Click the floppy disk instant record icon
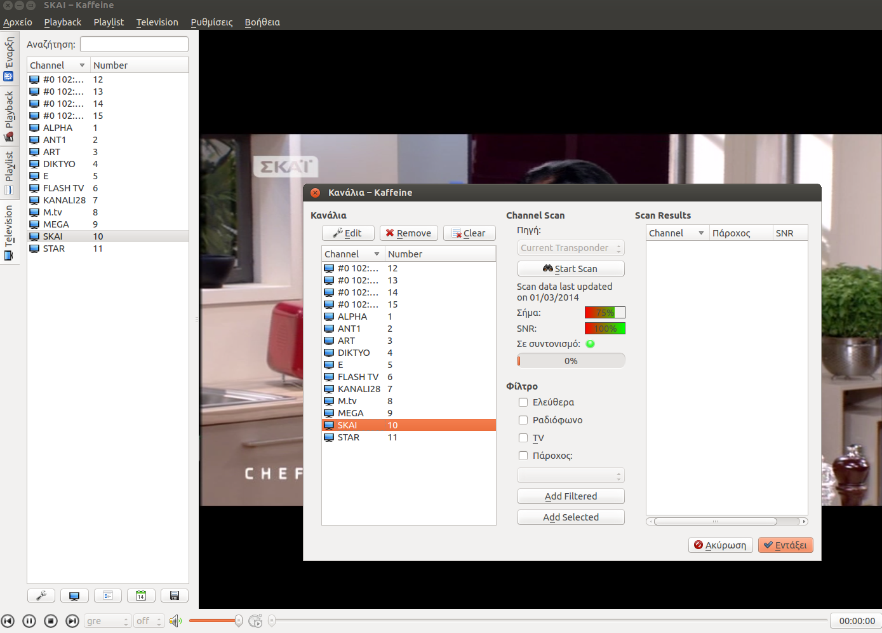Image resolution: width=882 pixels, height=633 pixels. coord(174,596)
